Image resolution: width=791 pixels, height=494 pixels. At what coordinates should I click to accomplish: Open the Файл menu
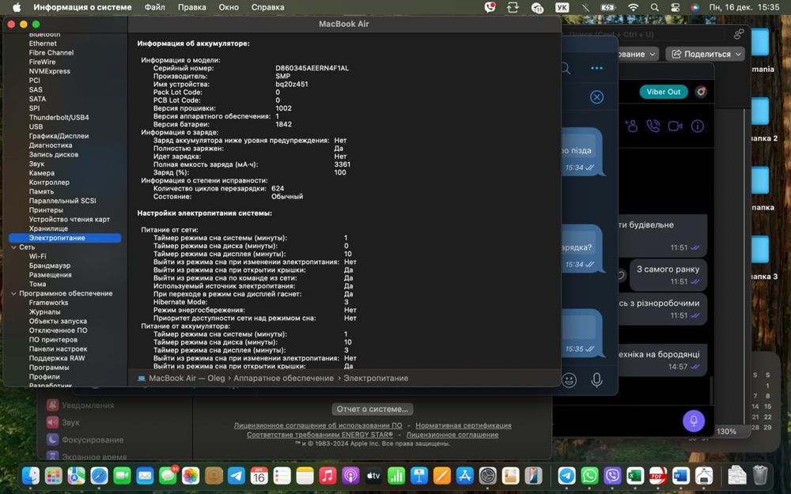click(x=154, y=8)
